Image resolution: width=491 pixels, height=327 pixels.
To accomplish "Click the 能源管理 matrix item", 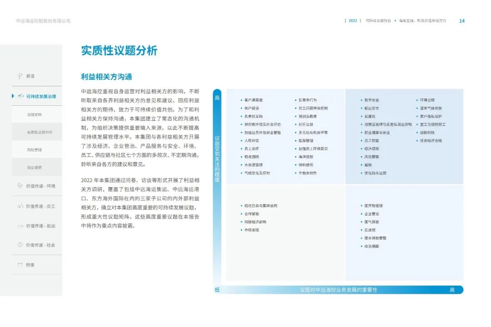I will [x=306, y=141].
